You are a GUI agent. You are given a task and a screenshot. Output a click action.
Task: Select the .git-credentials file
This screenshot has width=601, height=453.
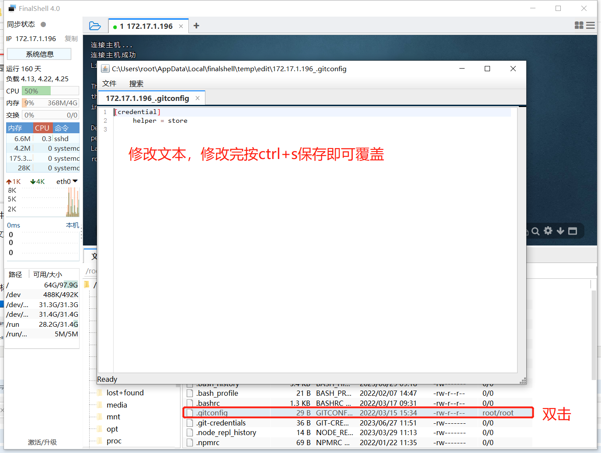(x=221, y=423)
